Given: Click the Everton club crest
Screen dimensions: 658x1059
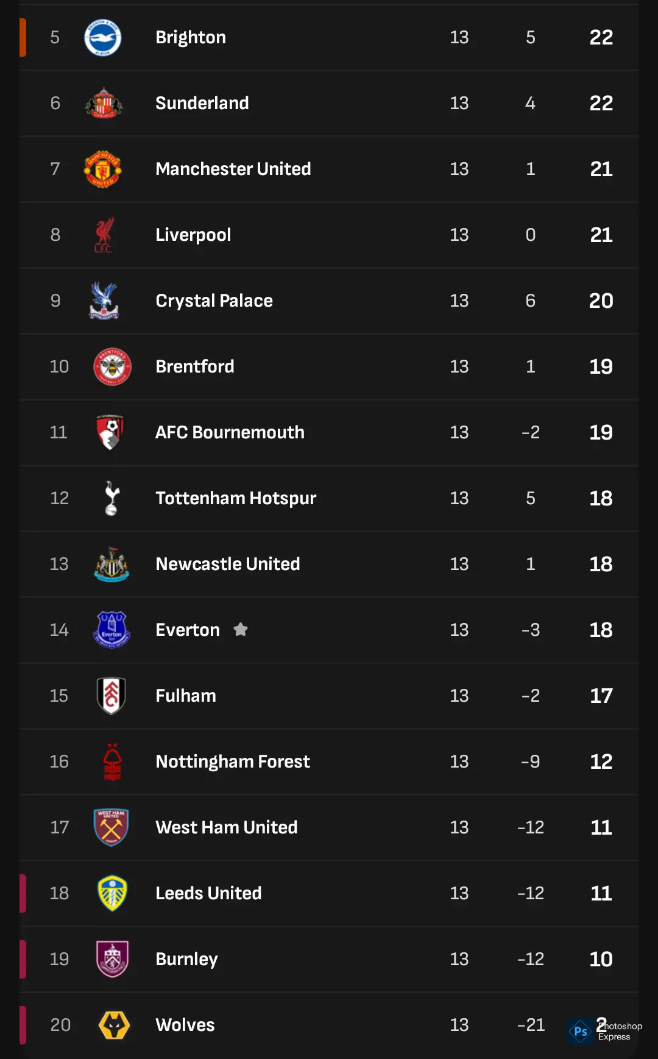Looking at the screenshot, I should pyautogui.click(x=111, y=630).
